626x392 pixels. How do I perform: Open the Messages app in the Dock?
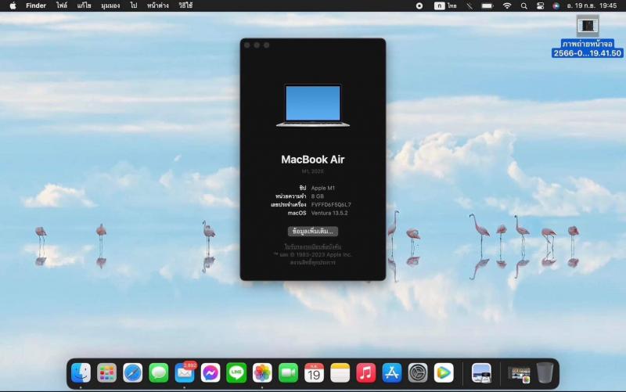point(159,373)
